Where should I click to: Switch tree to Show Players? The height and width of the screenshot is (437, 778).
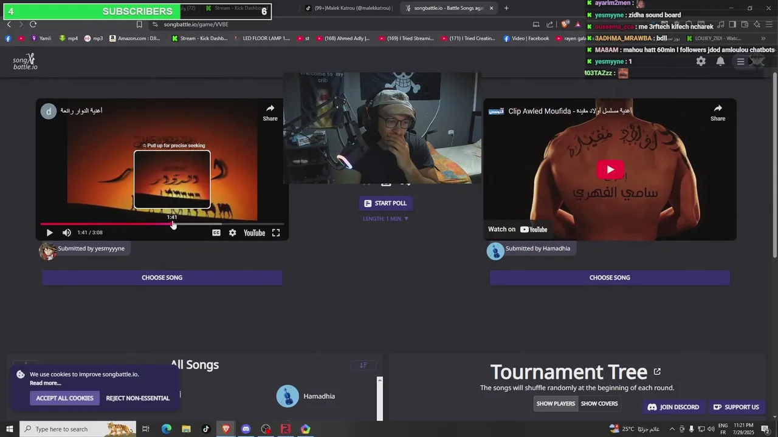point(556,404)
